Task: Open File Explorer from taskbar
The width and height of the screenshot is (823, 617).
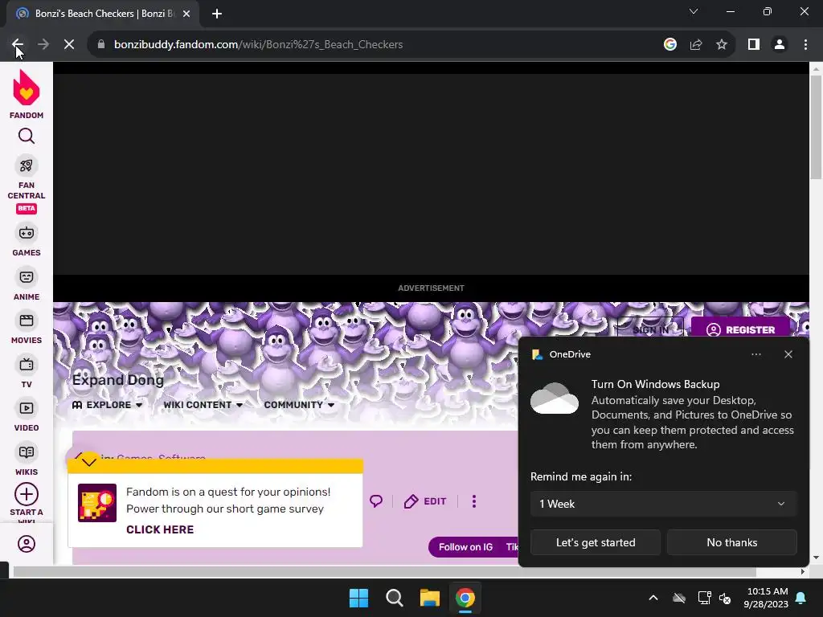Action: [429, 598]
